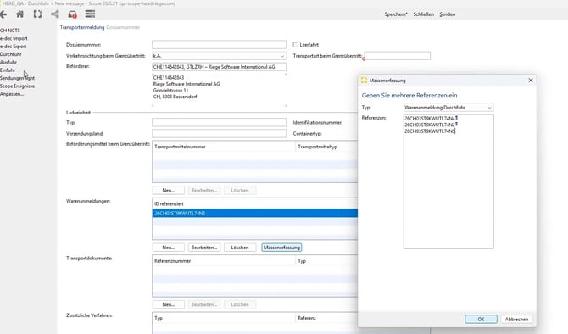Confirm dialog with OK button
Viewport: 568px width, 334px height.
481,319
